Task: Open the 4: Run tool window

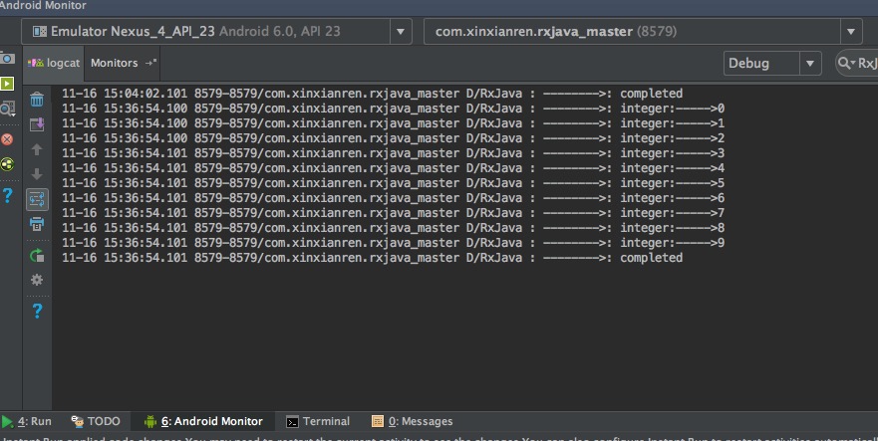Action: click(x=27, y=421)
